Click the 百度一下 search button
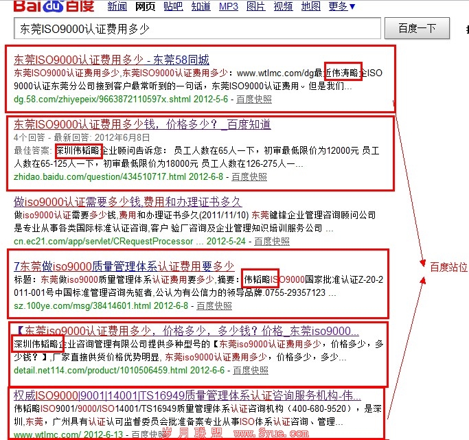The width and height of the screenshot is (469, 440). pyautogui.click(x=417, y=28)
